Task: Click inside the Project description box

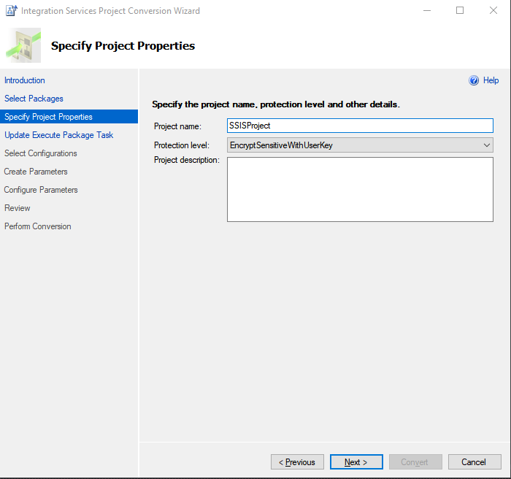Action: 360,189
